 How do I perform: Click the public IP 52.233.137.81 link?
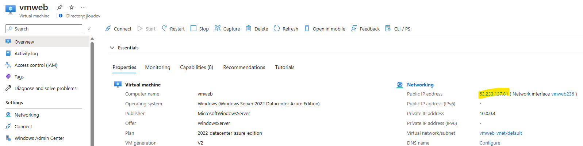click(x=494, y=94)
